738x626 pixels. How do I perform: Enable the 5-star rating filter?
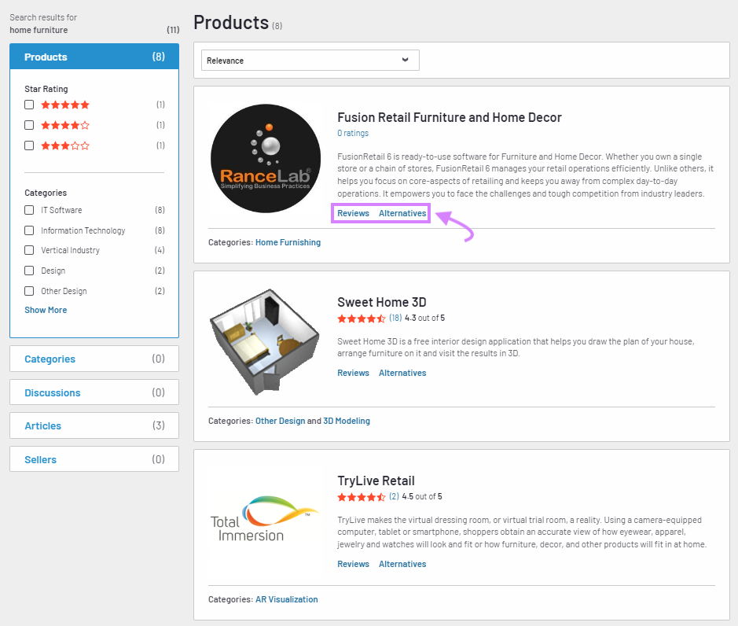click(x=29, y=104)
